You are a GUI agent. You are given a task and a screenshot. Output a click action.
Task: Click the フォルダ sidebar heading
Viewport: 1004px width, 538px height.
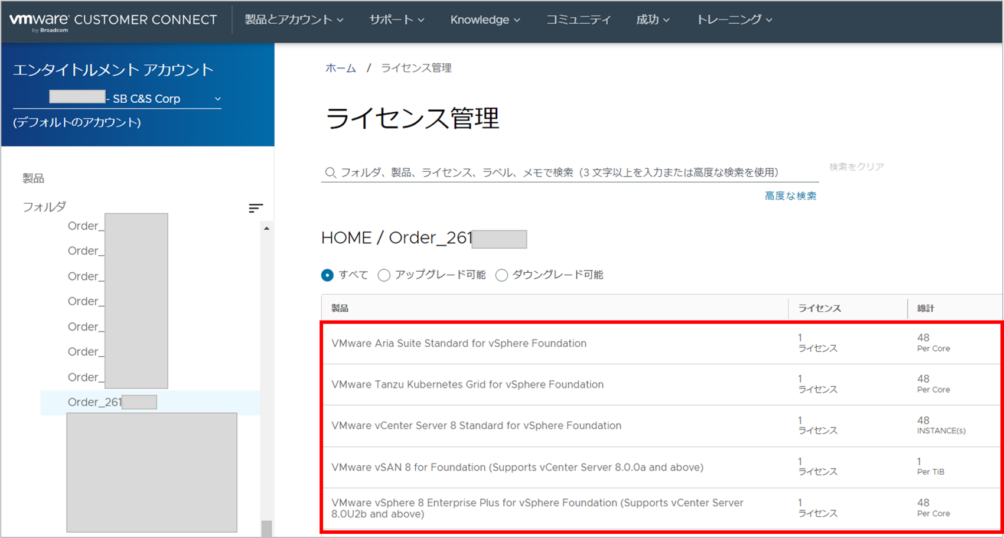(44, 207)
